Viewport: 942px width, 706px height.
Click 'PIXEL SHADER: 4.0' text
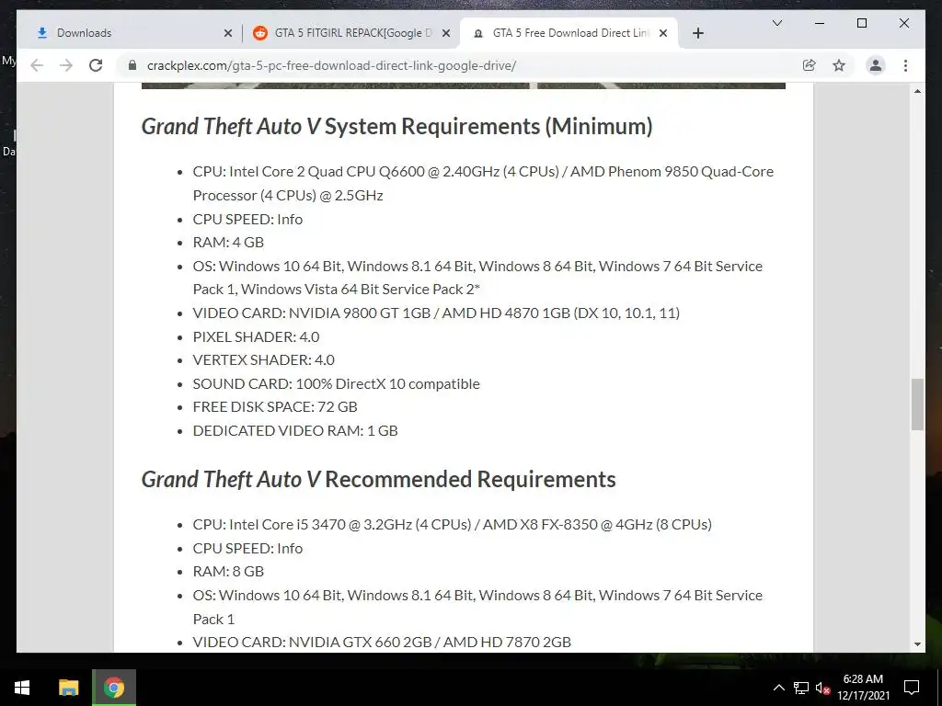(256, 336)
